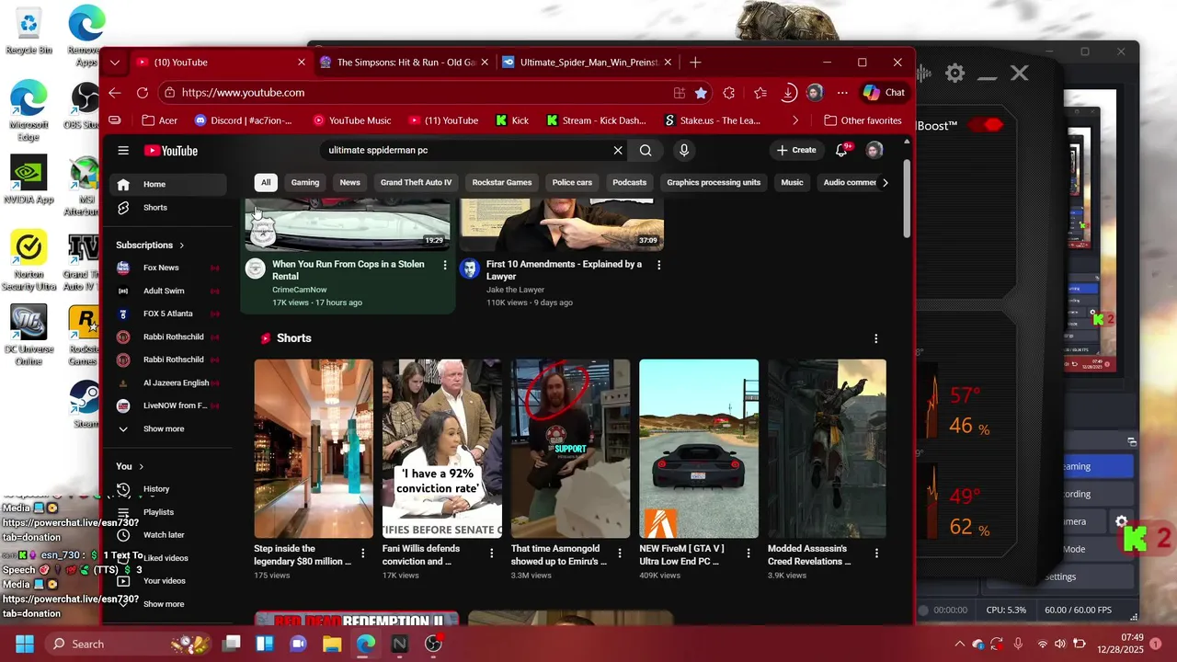Open the YouTube account avatar menu
Image resolution: width=1177 pixels, height=662 pixels.
pos(874,150)
